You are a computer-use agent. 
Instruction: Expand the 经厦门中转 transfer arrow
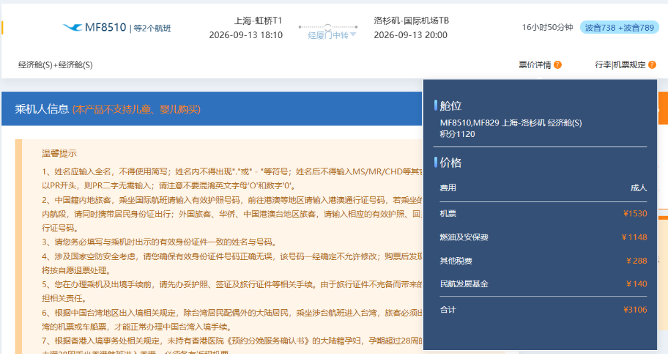(353, 35)
